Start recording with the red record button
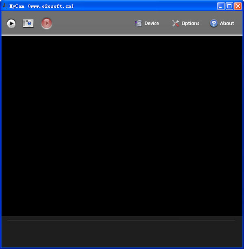This screenshot has width=244, height=249. click(46, 24)
